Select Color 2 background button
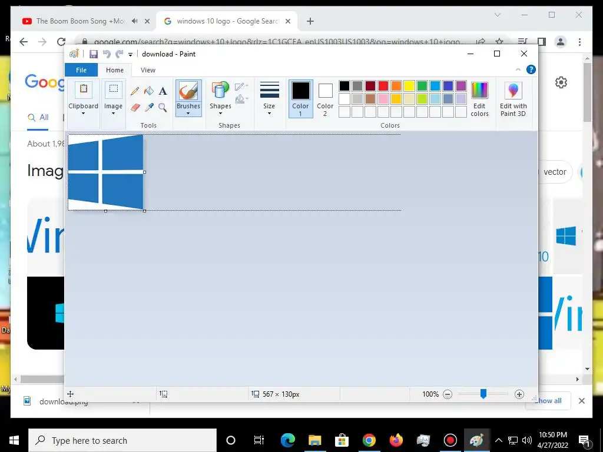 pyautogui.click(x=325, y=98)
